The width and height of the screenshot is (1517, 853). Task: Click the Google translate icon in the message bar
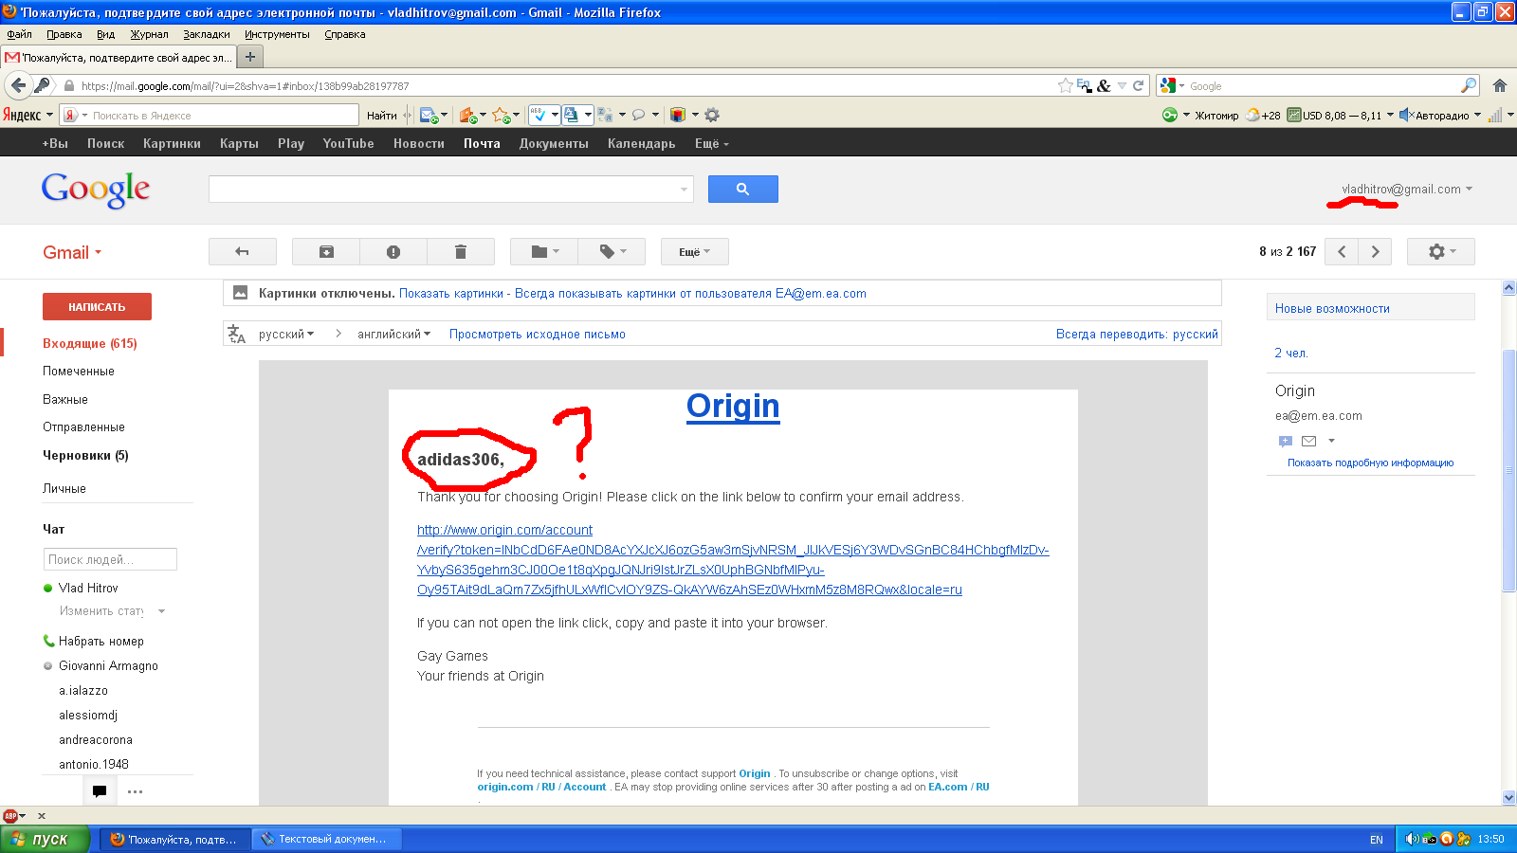point(236,334)
